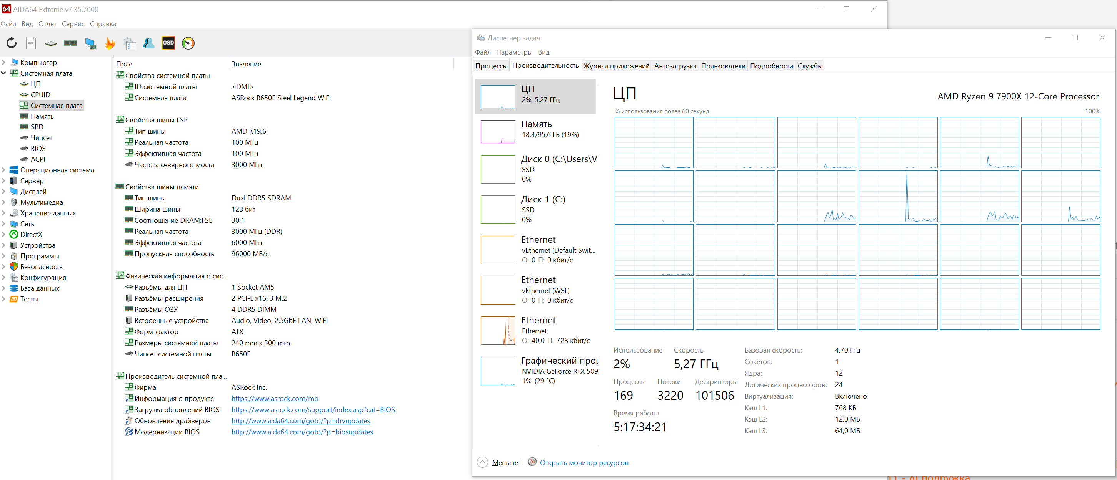Screen dimensions: 1117x480
Task: Select NVIDIA GeForce GPU performance item
Action: coord(535,371)
